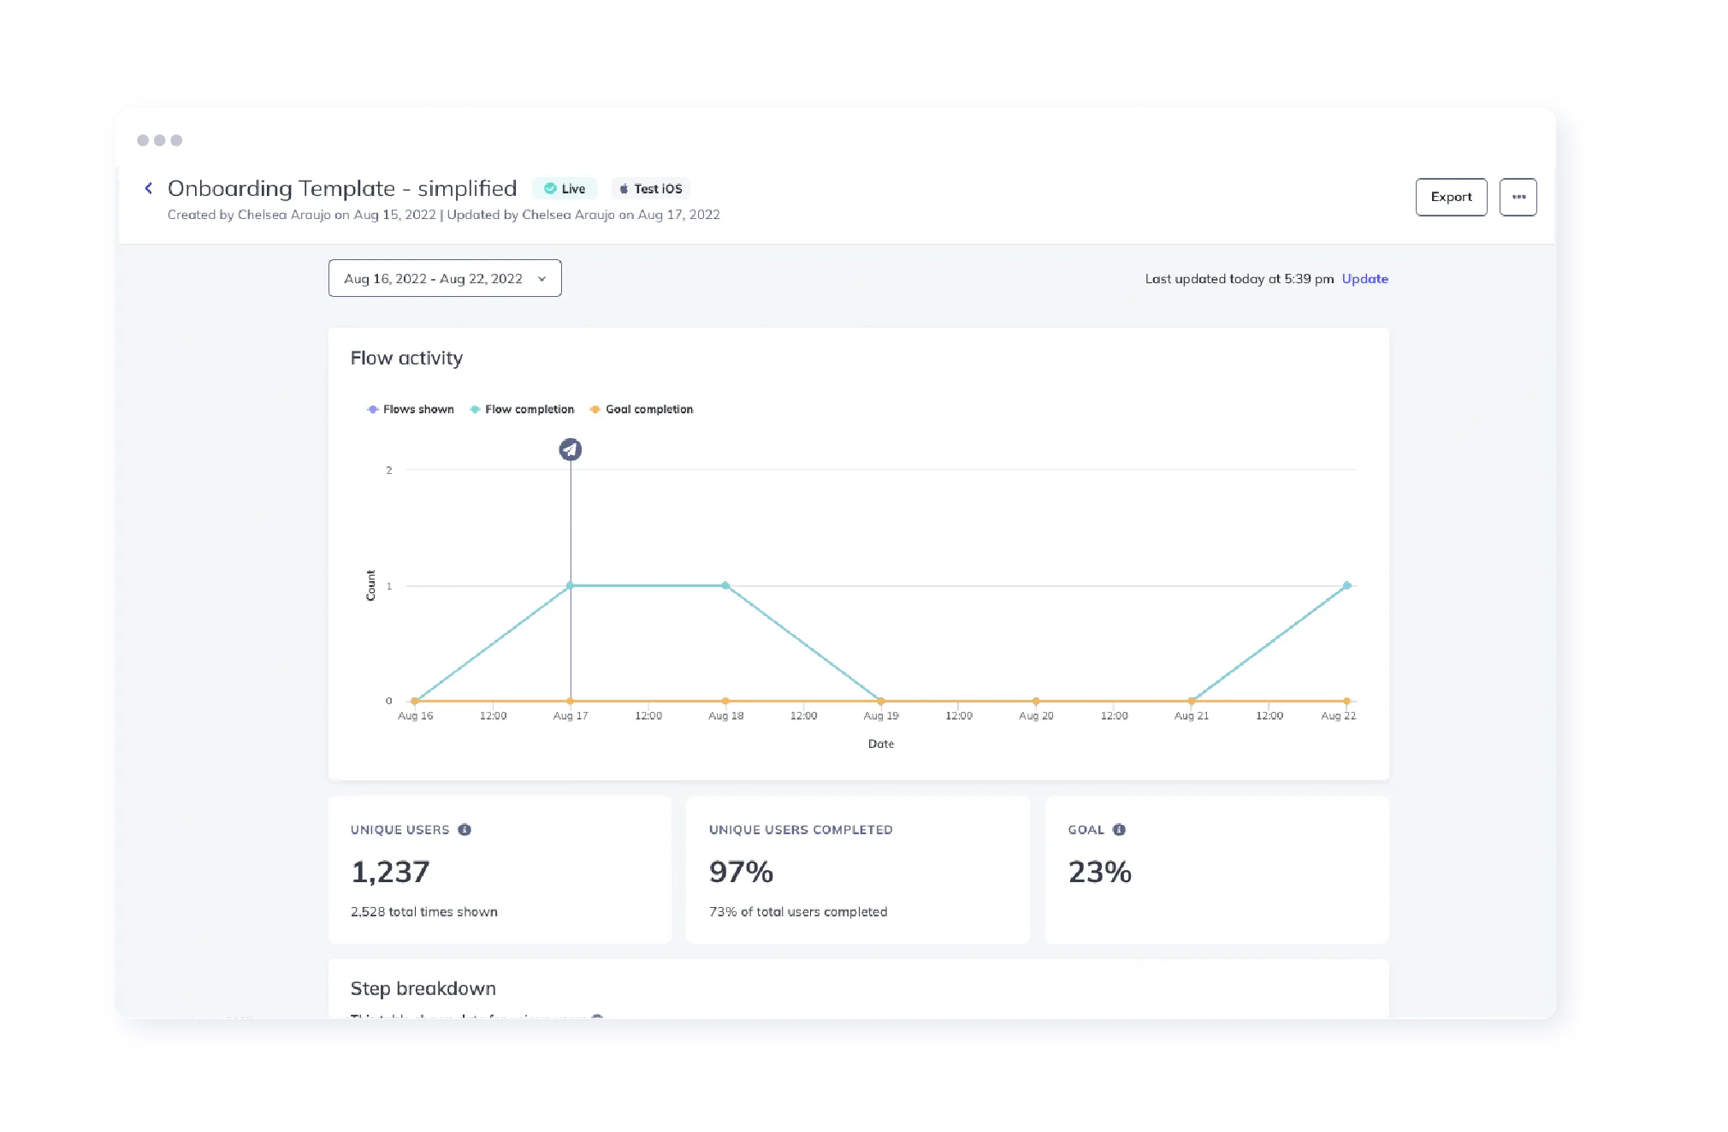Click the Export button

[x=1451, y=197]
